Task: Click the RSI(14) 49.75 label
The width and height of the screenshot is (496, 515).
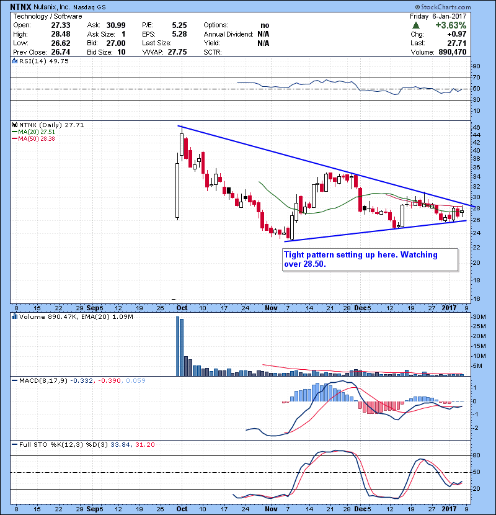Action: 44,61
